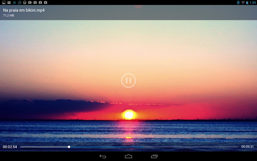Tap the Android home navigation icon
Screen dimensions: 257x161
pyautogui.click(x=128, y=156)
